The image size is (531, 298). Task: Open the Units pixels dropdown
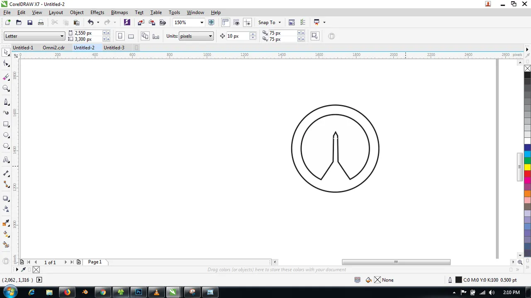coord(210,36)
